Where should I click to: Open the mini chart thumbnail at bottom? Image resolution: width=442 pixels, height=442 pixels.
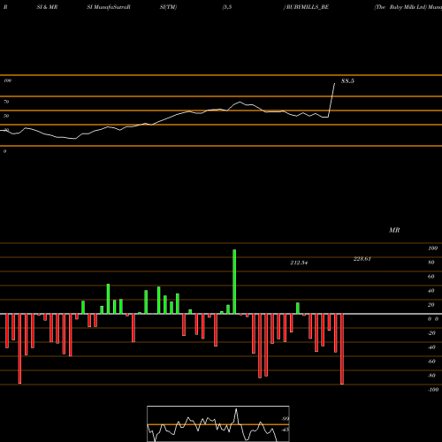218,423
